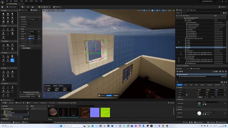The image size is (228, 128).
Task: Open the Modeling Mode selector dropdown
Action: tap(12, 7)
